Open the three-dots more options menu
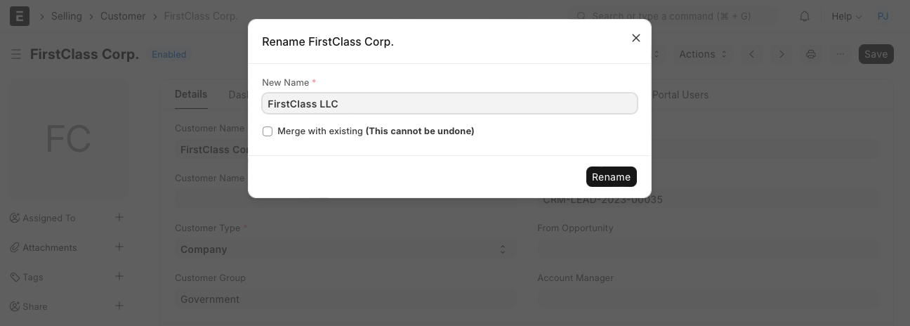Screen dimensions: 910x326 840,54
